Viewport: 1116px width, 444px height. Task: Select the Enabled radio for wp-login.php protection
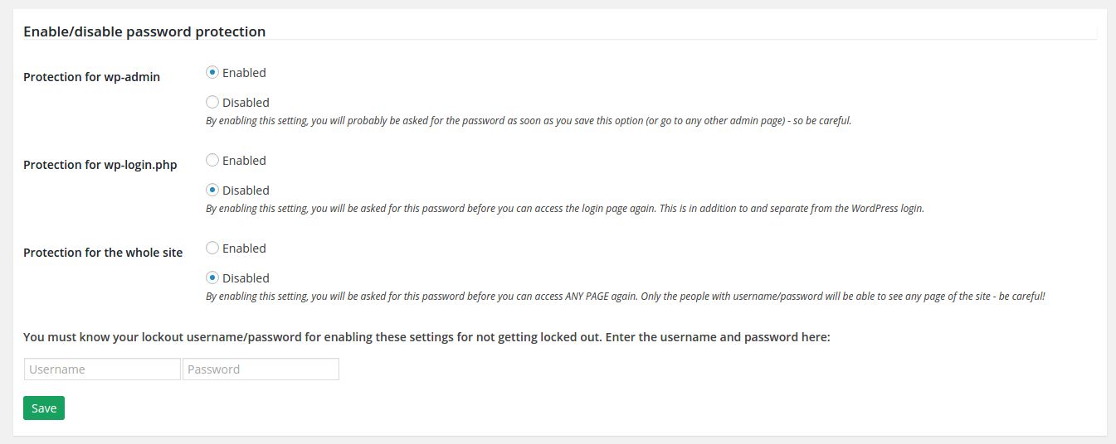pyautogui.click(x=212, y=161)
